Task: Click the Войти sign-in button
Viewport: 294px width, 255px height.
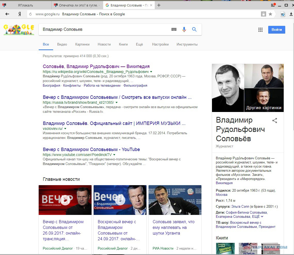Action: point(276,30)
